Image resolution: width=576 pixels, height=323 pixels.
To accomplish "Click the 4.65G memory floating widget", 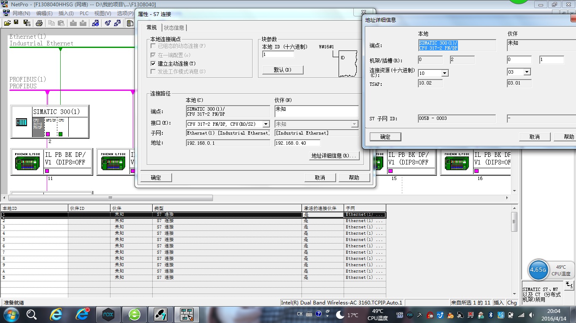I will [x=538, y=270].
